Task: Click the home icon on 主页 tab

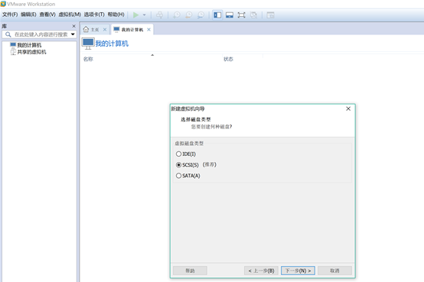Action: pyautogui.click(x=86, y=29)
